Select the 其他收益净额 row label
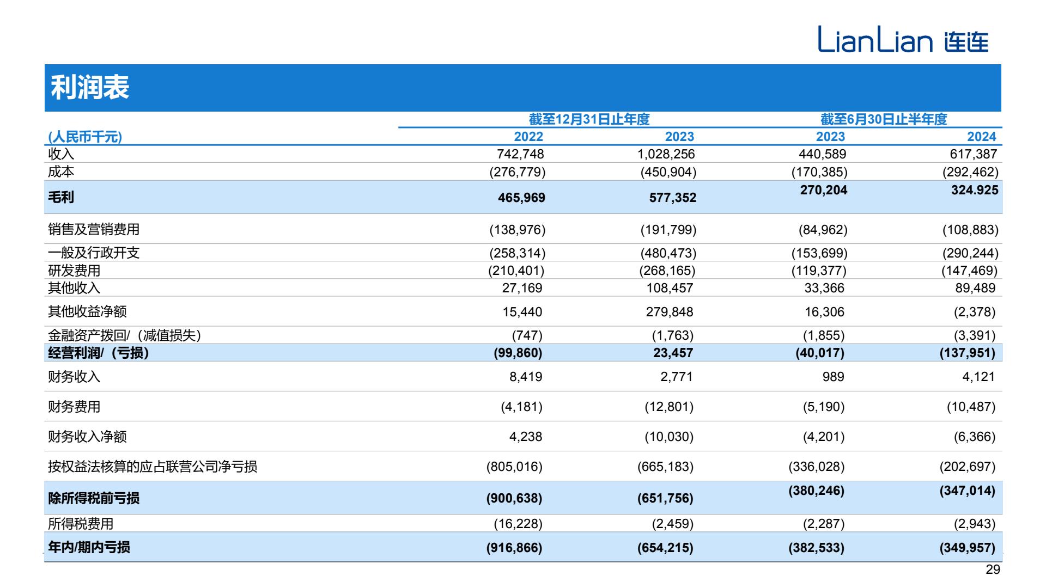1046x588 pixels. (87, 311)
